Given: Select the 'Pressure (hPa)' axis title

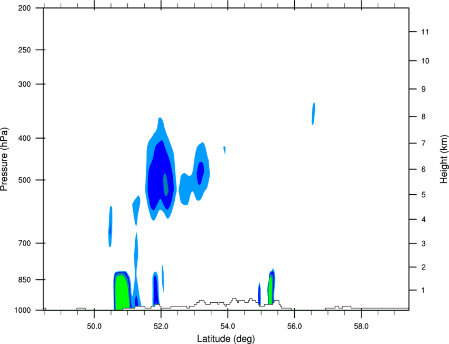Looking at the screenshot, I should pyautogui.click(x=4, y=159).
